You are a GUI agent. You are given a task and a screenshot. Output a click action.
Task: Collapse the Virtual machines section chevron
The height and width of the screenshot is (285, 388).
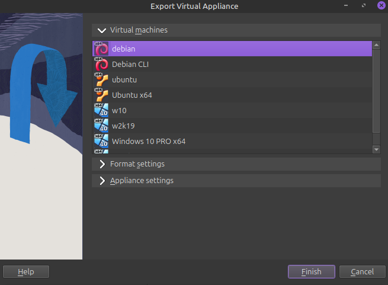tap(102, 30)
